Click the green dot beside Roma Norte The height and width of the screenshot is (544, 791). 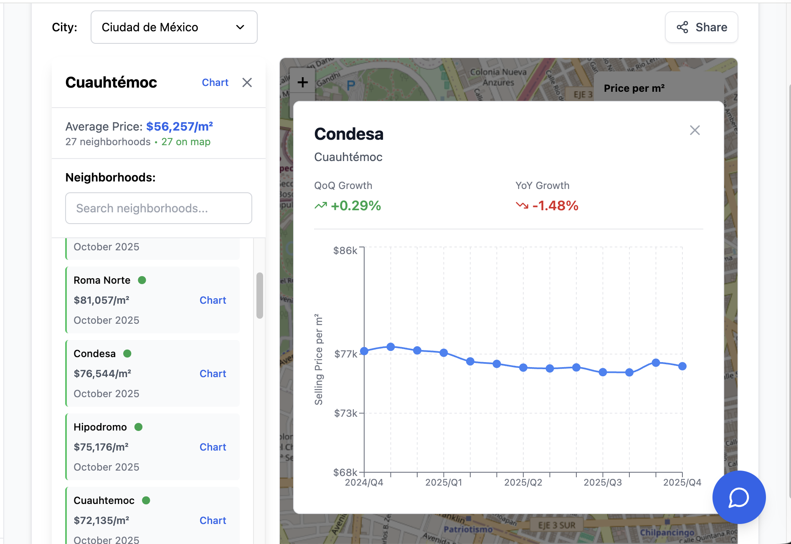coord(142,280)
